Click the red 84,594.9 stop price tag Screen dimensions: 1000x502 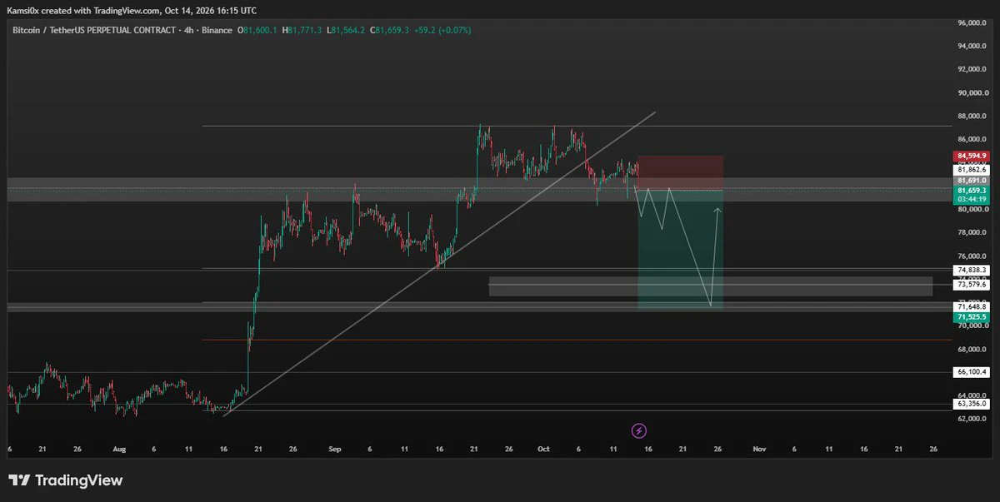(x=972, y=156)
